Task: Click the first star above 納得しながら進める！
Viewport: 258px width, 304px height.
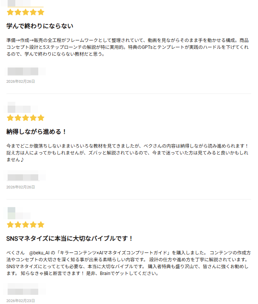Action: coord(10,118)
